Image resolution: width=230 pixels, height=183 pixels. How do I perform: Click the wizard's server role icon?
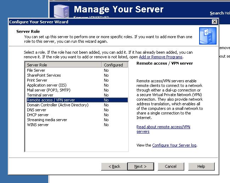click(x=208, y=36)
